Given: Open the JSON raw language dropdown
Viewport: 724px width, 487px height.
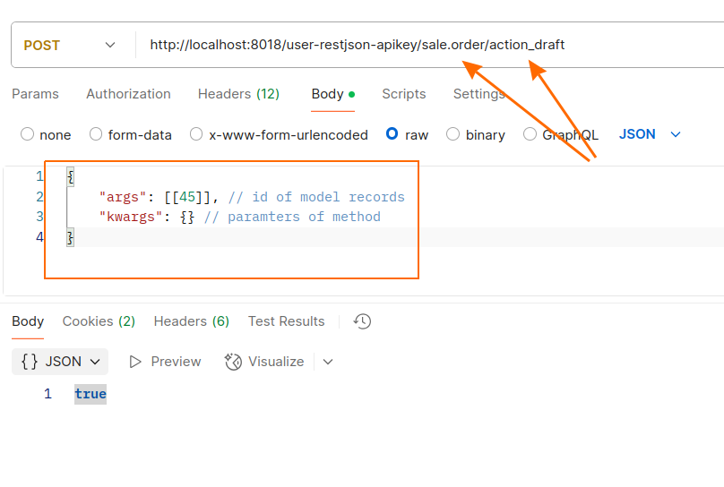Looking at the screenshot, I should point(650,134).
